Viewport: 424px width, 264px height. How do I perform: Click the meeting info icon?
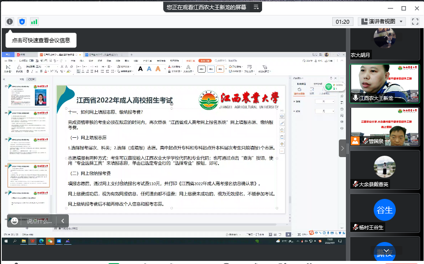[10, 22]
